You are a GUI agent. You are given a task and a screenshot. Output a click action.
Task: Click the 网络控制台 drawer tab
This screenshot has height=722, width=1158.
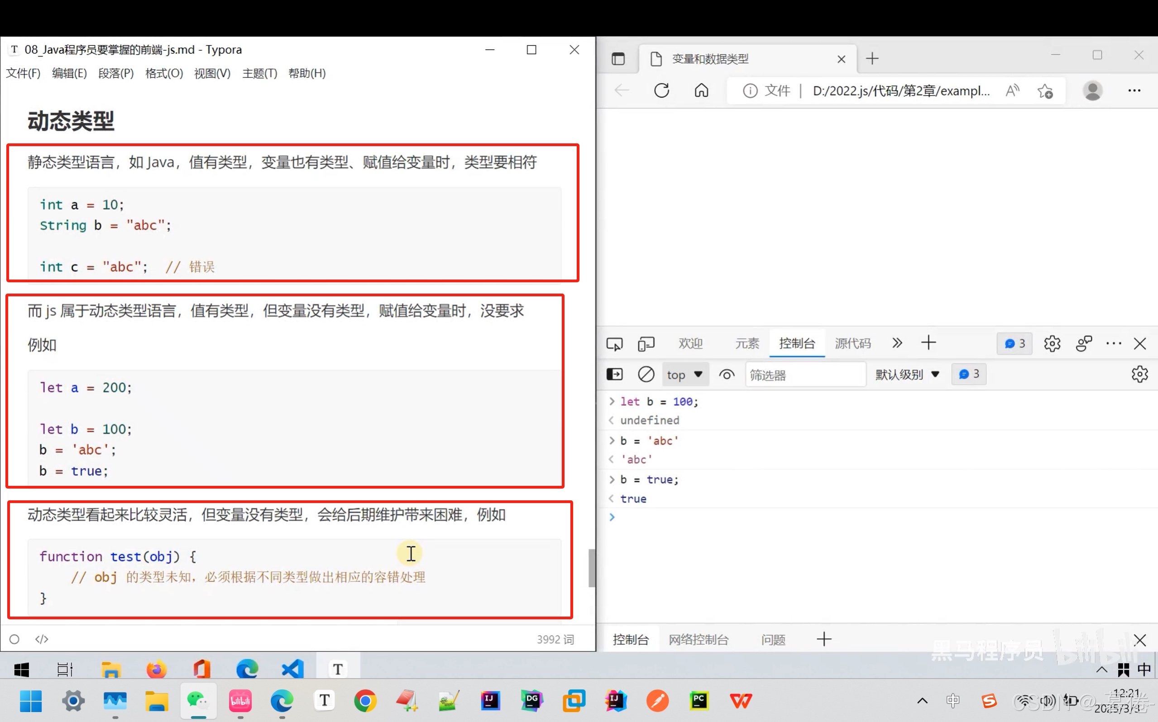point(699,639)
